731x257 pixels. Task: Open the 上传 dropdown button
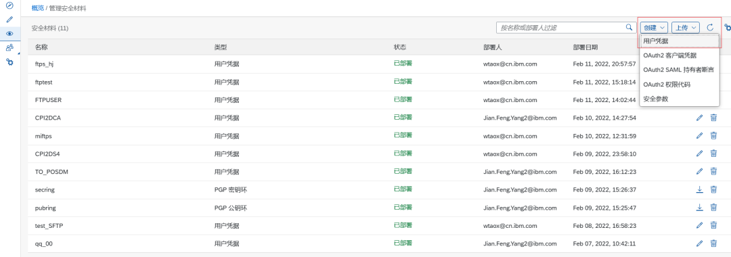[x=686, y=28]
